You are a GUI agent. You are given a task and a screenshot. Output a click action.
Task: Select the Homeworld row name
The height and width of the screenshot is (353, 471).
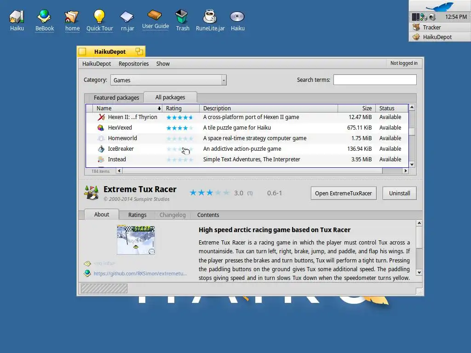(122, 138)
